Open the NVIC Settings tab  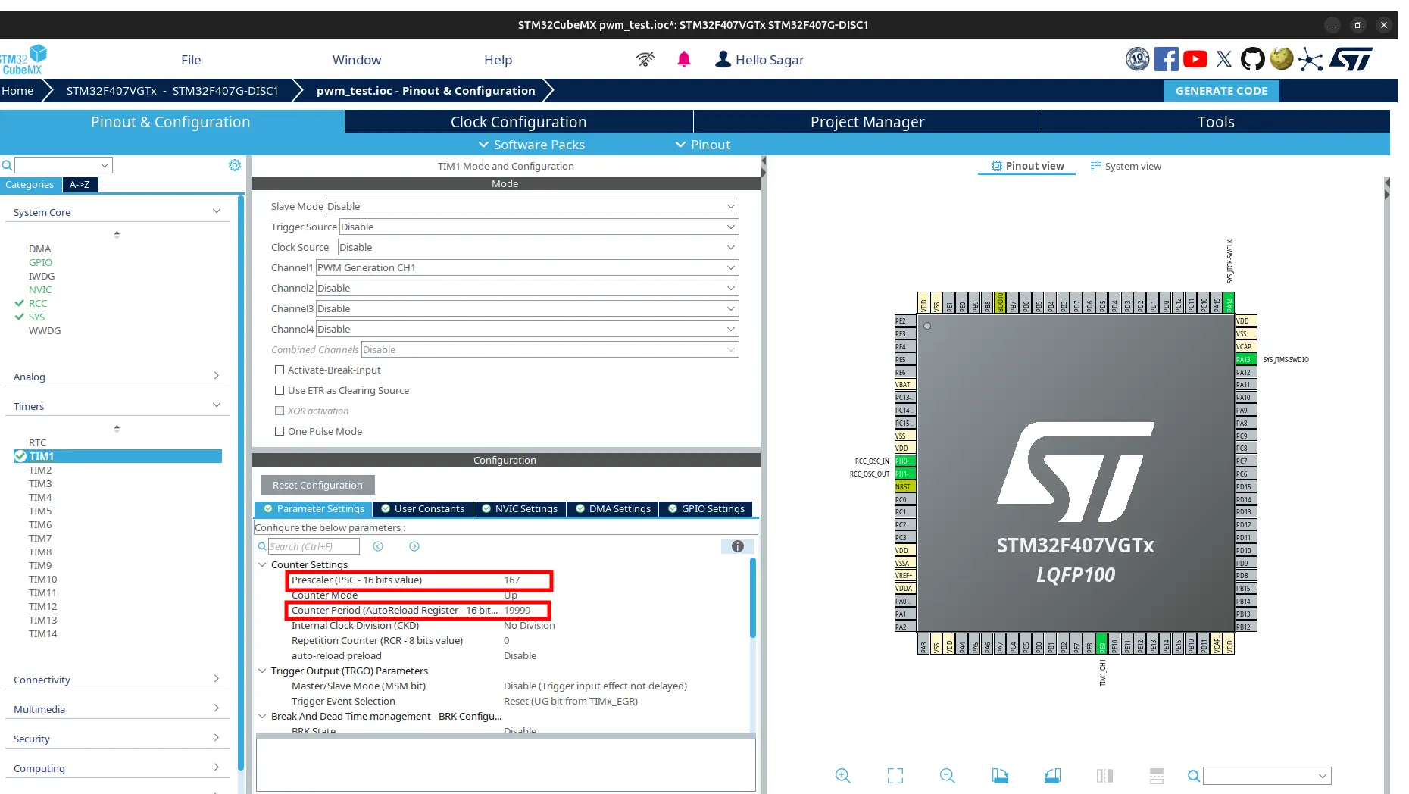click(520, 508)
